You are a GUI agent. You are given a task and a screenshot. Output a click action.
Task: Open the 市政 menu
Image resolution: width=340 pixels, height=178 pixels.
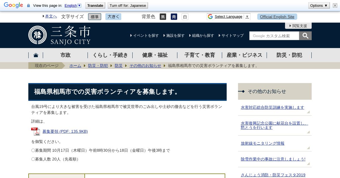tap(65, 55)
